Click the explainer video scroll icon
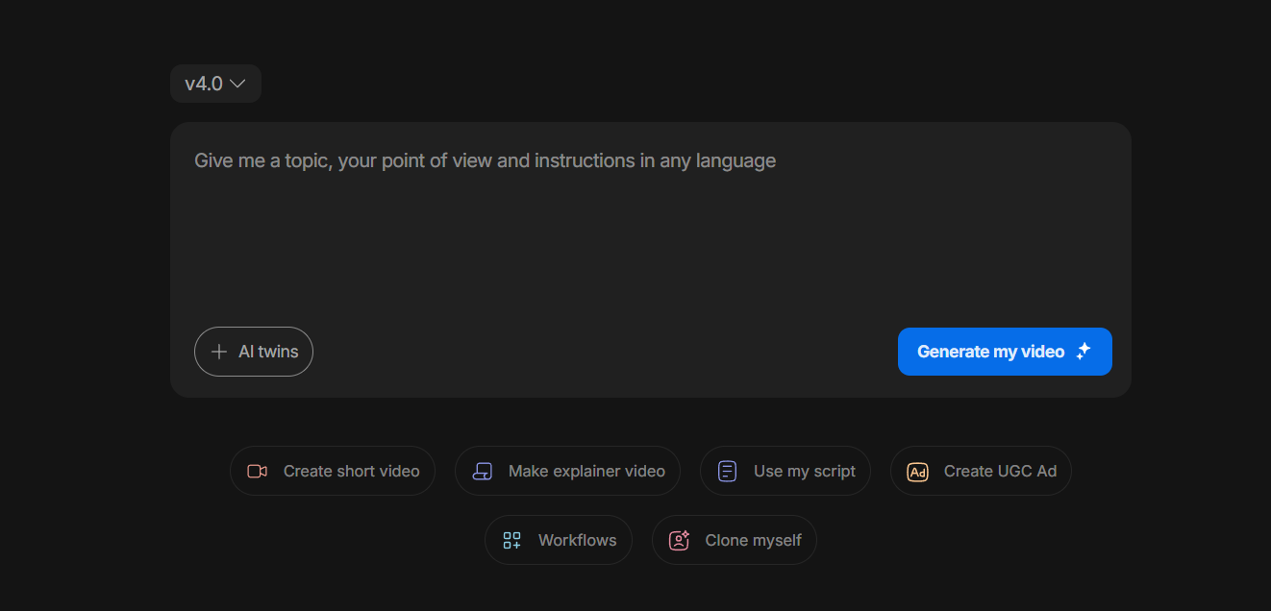This screenshot has height=611, width=1271. pyautogui.click(x=483, y=471)
